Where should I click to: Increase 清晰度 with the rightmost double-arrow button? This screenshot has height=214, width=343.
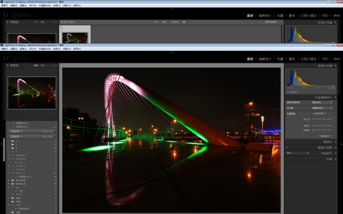click(x=330, y=126)
